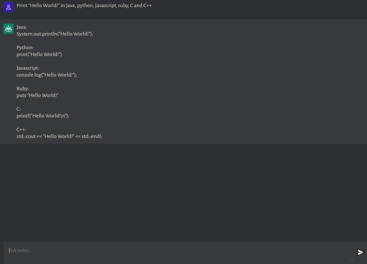This screenshot has height=264, width=367.
Task: Select the Python print statement
Action: coord(39,54)
